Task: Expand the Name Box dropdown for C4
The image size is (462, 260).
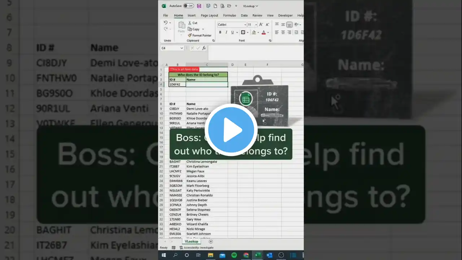Action: (182, 48)
